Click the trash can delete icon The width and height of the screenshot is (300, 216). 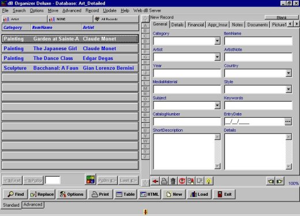(173, 181)
